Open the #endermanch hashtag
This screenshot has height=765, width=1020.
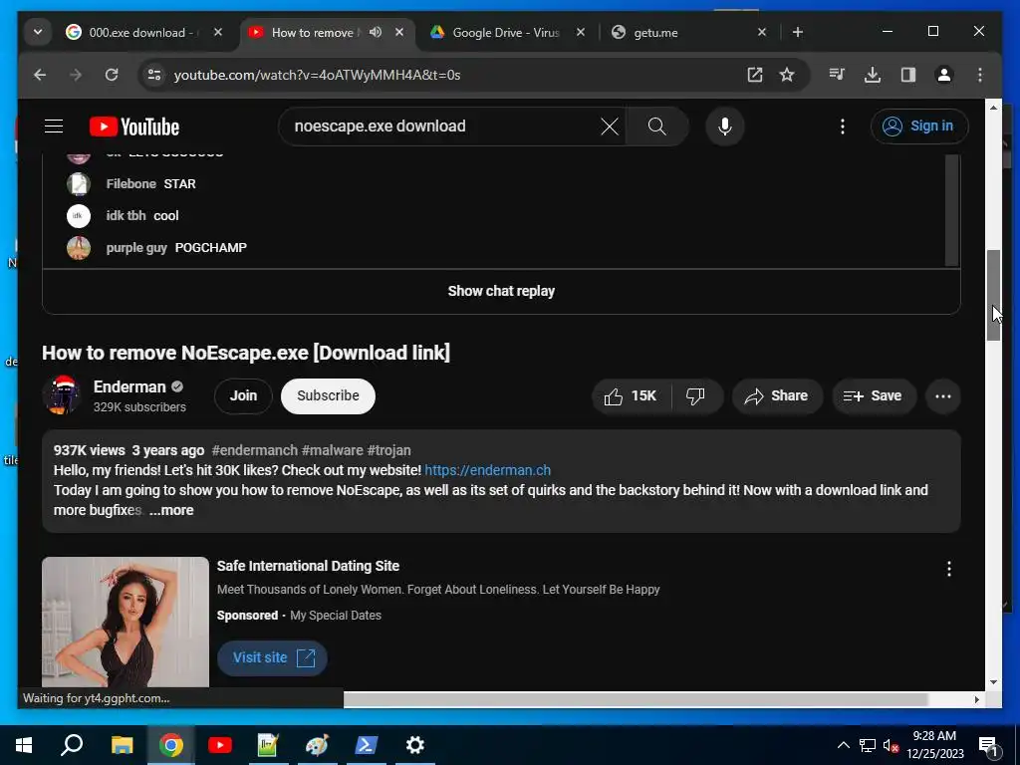[x=254, y=450]
